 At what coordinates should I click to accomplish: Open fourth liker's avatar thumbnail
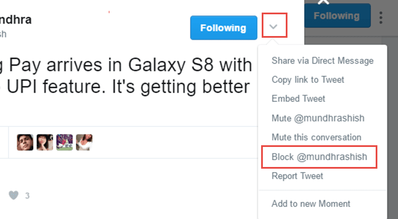(x=84, y=142)
